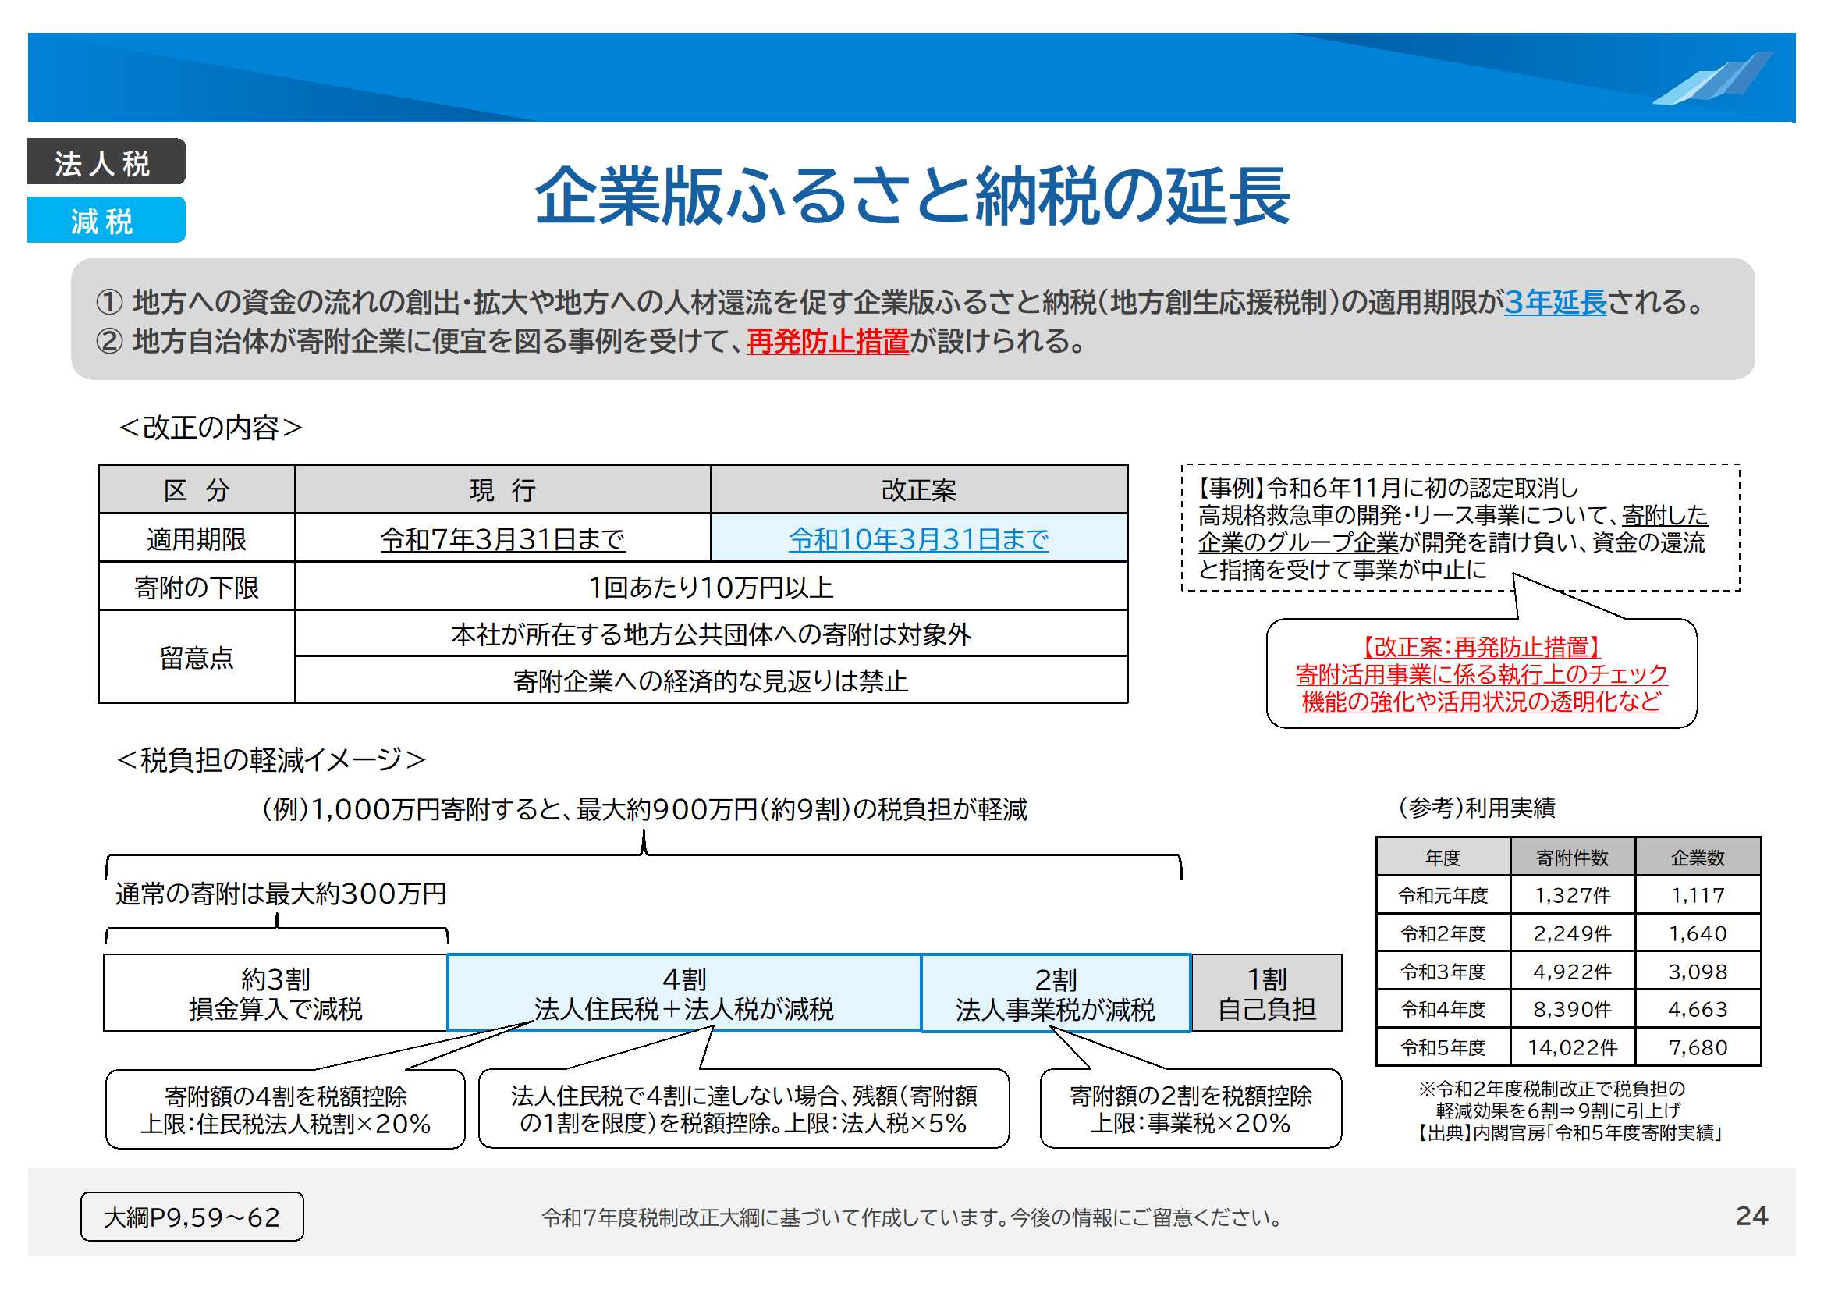Image resolution: width=1824 pixels, height=1290 pixels.
Task: Click the title 企業版ふるさと納税の延長
Action: [x=911, y=197]
